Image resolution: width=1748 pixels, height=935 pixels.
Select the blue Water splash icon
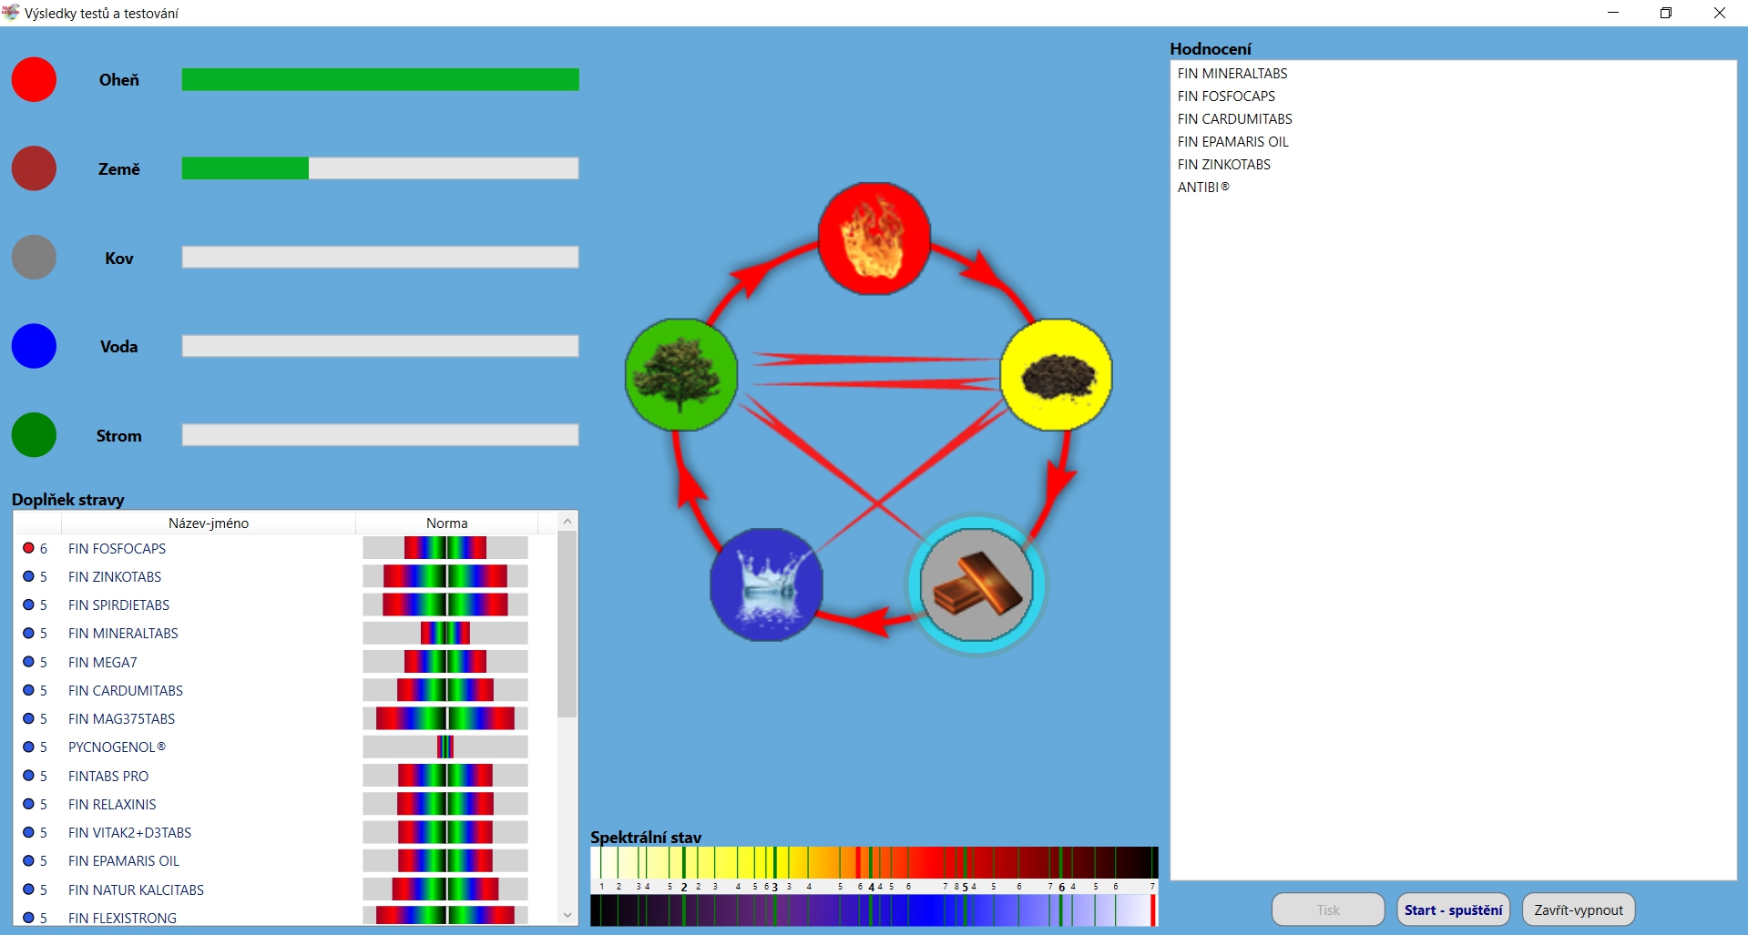coord(766,584)
